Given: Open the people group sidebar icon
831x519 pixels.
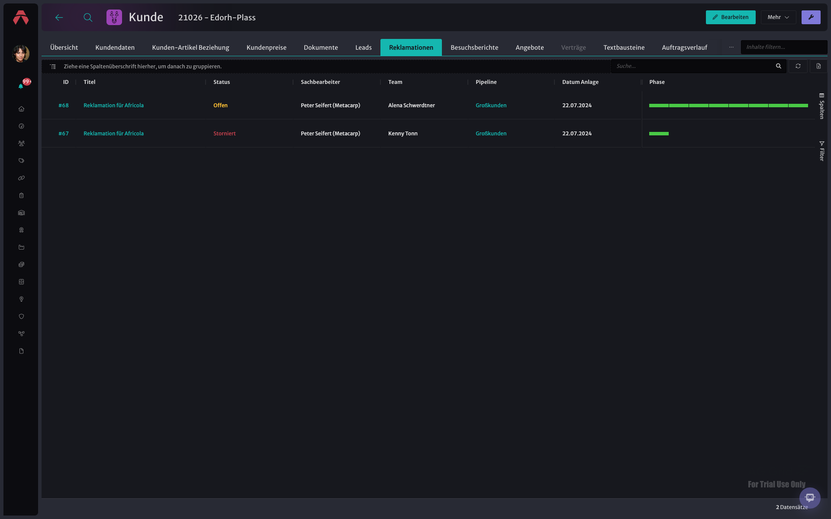Looking at the screenshot, I should point(21,144).
